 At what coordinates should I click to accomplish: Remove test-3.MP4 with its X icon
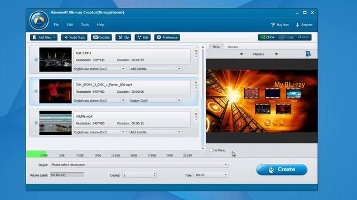coord(196,51)
